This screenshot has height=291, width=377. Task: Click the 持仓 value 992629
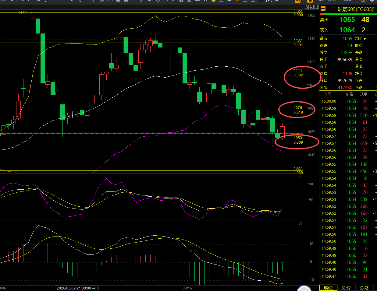pyautogui.click(x=345, y=81)
